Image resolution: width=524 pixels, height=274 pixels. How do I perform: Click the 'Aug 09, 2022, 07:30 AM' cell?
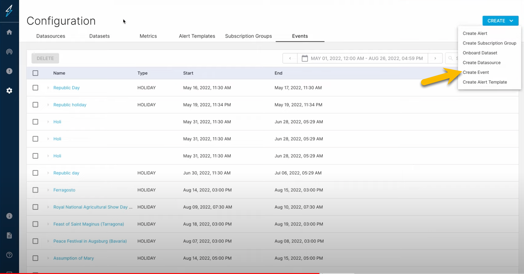(207, 207)
